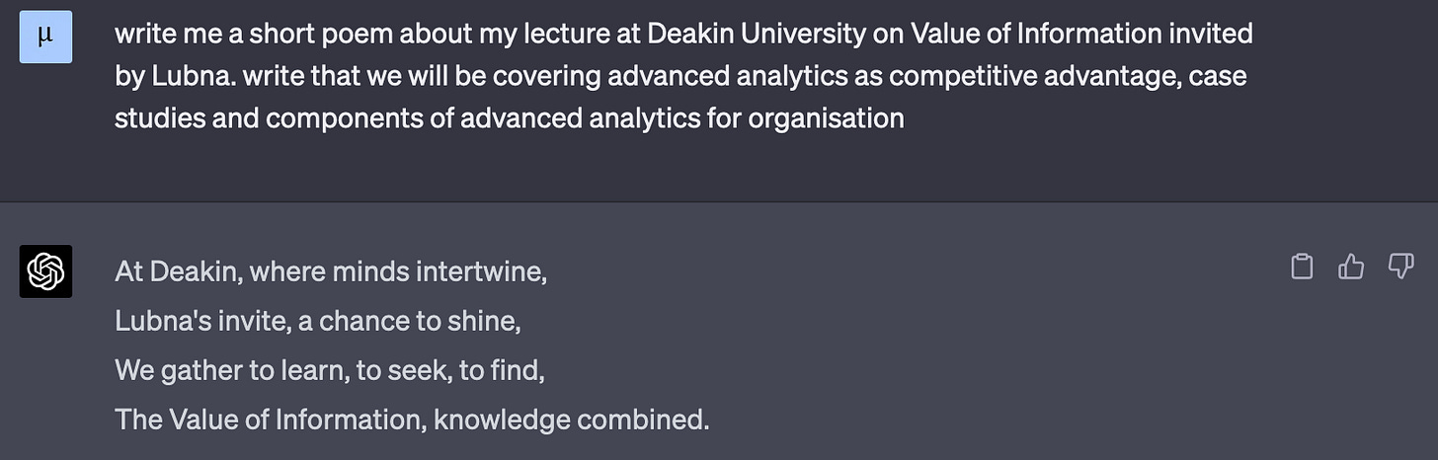This screenshot has width=1438, height=460.
Task: Click poem line 'Lubna's invite, a chance to shine'
Action: tap(317, 321)
